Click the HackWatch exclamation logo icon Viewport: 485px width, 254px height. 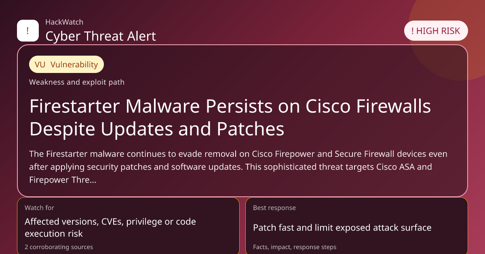point(27,31)
